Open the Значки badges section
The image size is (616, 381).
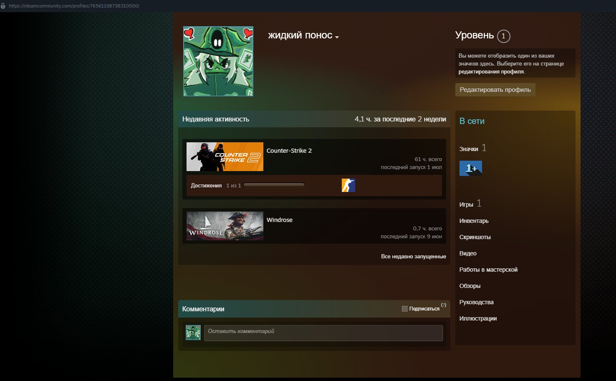click(x=469, y=149)
